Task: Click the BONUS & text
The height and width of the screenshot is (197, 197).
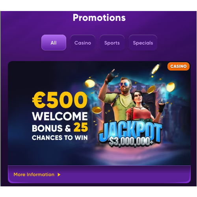Action: click(51, 128)
